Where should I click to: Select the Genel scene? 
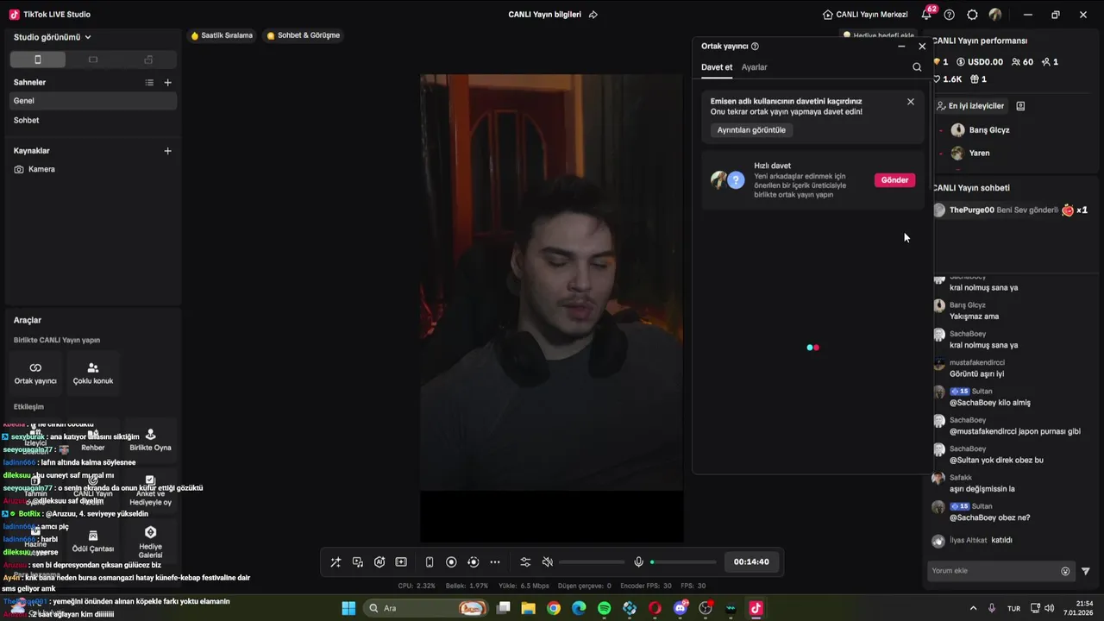pos(93,101)
